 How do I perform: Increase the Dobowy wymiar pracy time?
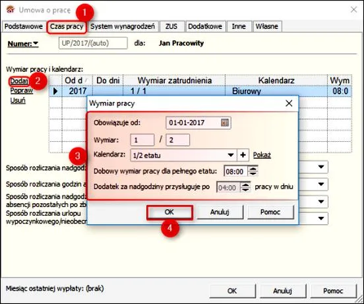click(x=253, y=168)
